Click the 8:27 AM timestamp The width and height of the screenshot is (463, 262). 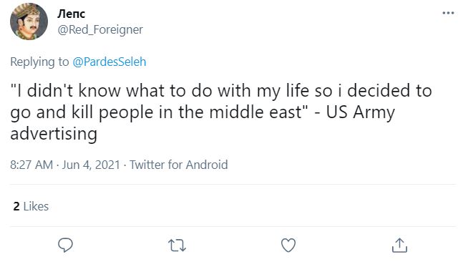coord(31,165)
